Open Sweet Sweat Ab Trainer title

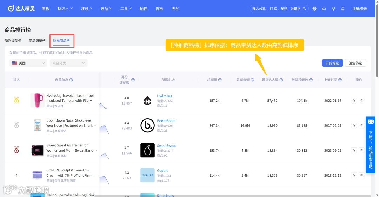pos(71,148)
